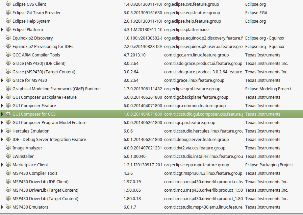The width and height of the screenshot is (303, 215).
Task: Click MSP430 Emulators version 6.0.1.7
Action: click(130, 207)
